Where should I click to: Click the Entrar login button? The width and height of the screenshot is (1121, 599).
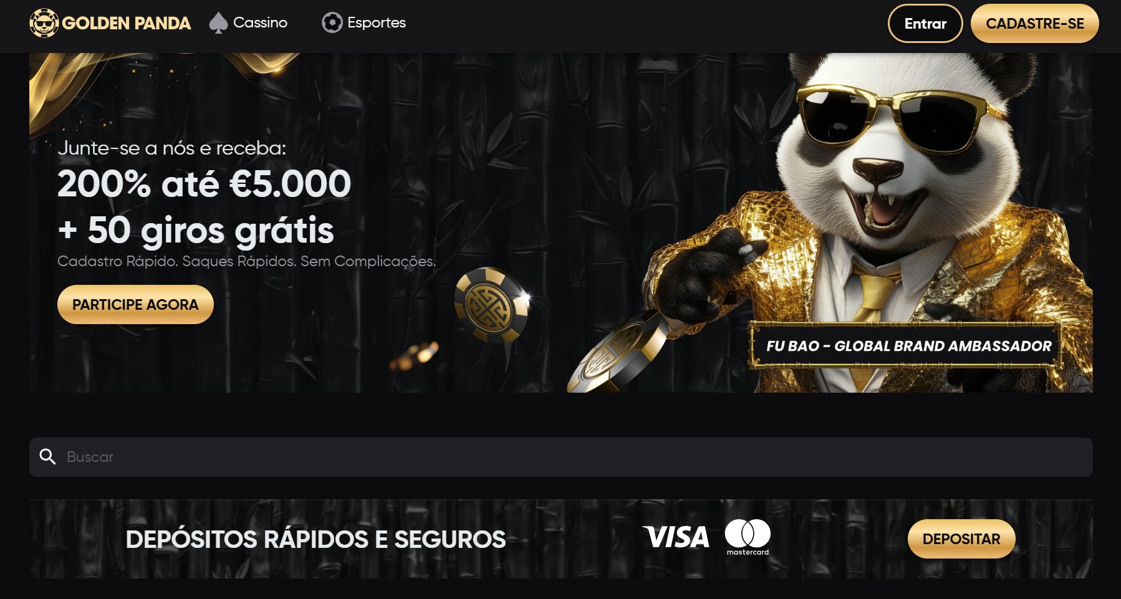[x=925, y=24]
